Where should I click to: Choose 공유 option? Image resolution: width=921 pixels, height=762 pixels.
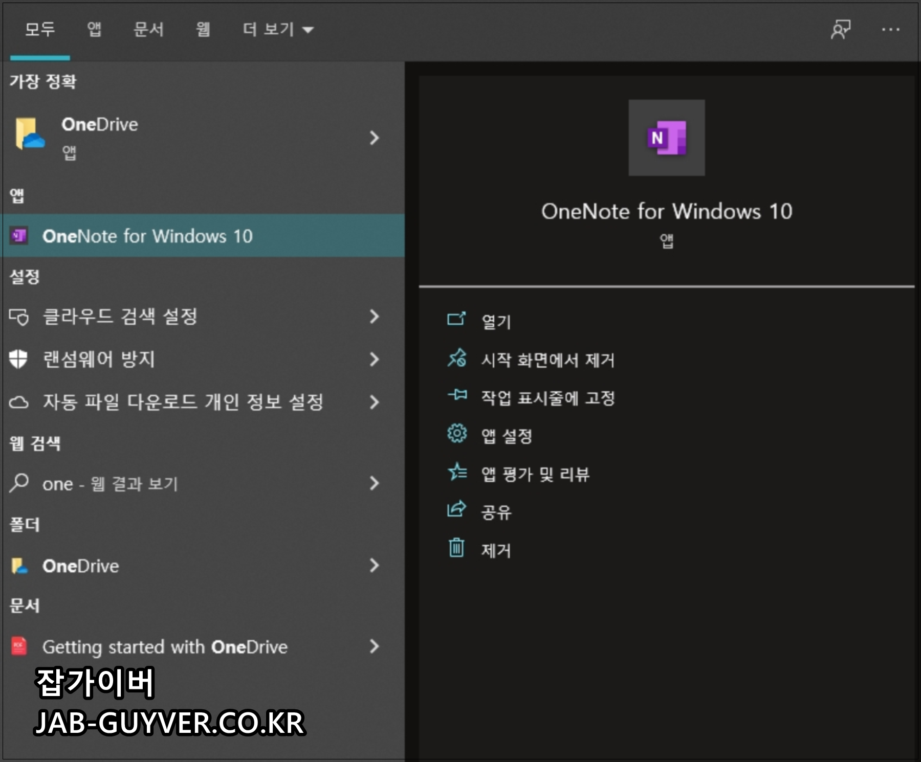(496, 512)
